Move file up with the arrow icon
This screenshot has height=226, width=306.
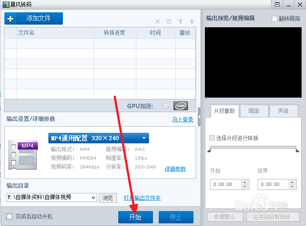(181, 21)
